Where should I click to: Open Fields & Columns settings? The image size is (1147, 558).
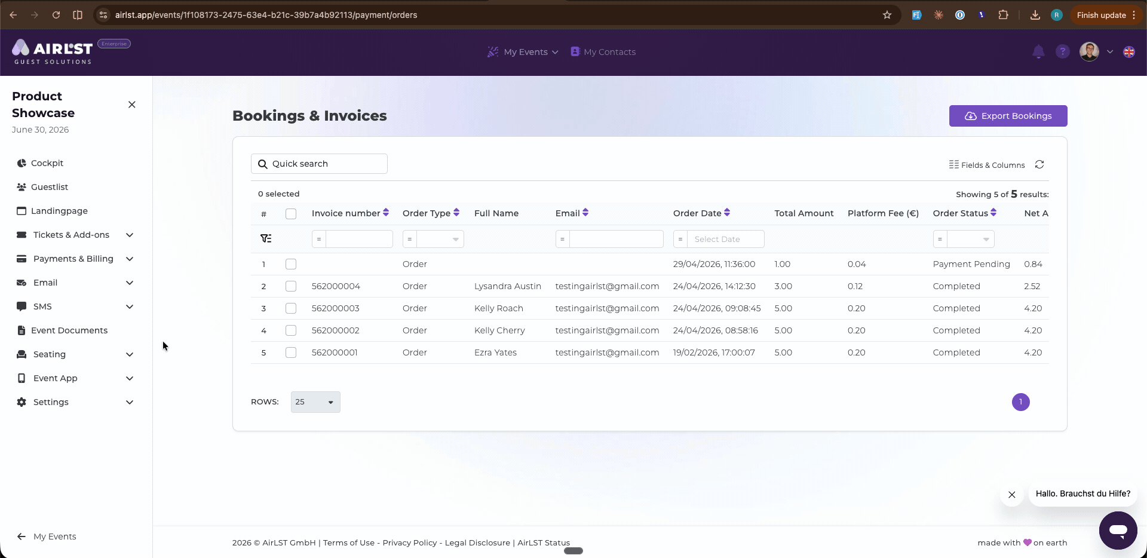point(987,165)
